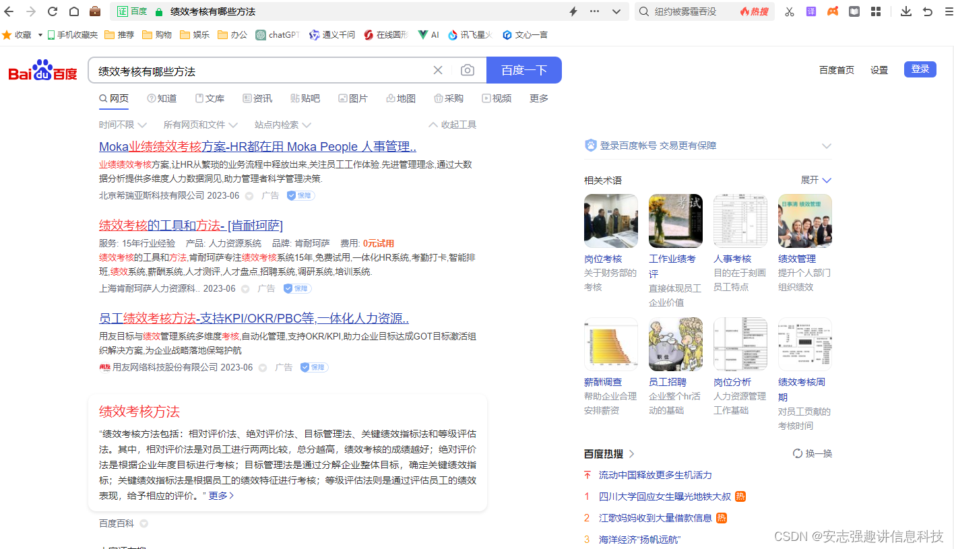Image resolution: width=954 pixels, height=549 pixels.
Task: Open the reading book icon in toolbar
Action: tap(854, 11)
